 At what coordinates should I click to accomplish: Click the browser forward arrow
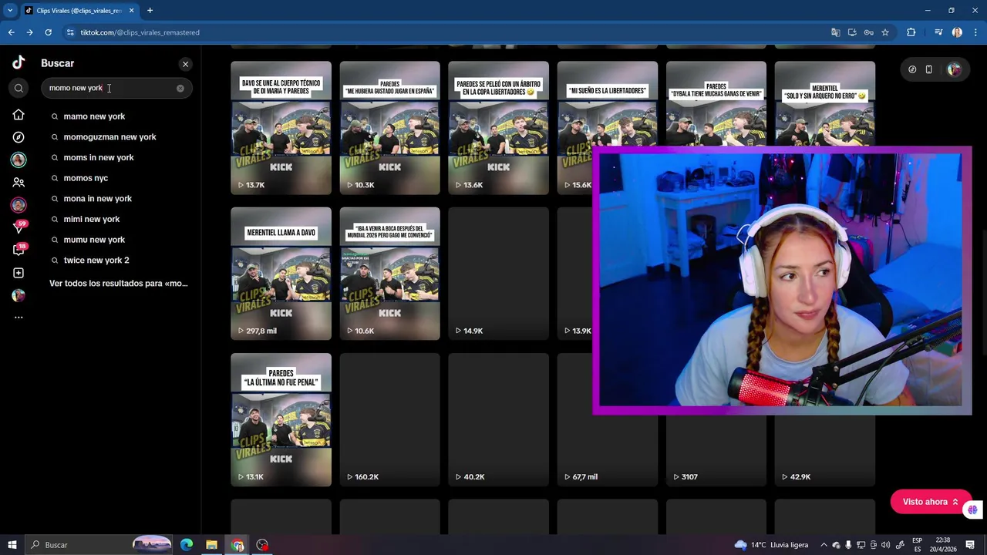click(x=29, y=32)
